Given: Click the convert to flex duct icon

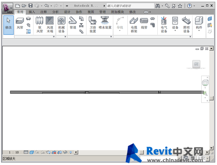Looking at the screenshot, I should coord(28,31).
